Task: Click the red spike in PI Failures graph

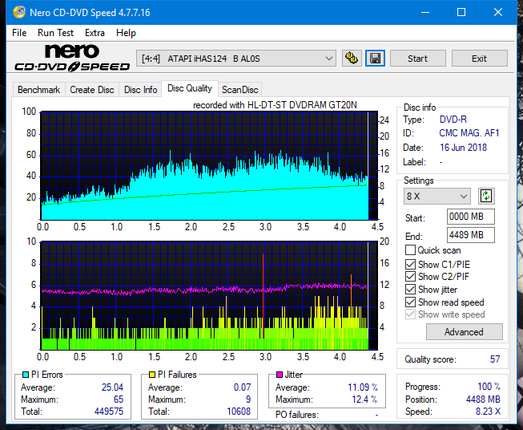Action: [263, 296]
